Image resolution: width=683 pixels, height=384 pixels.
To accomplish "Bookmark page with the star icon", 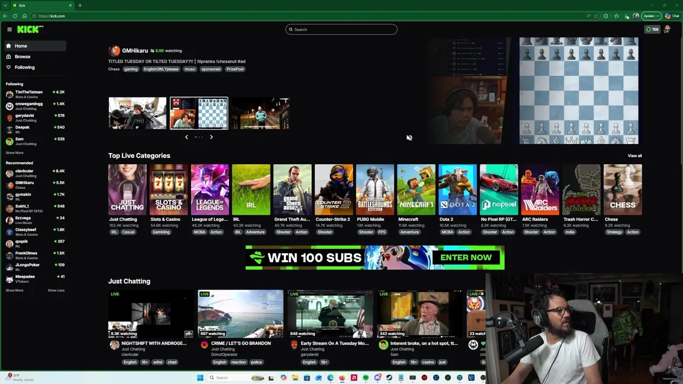I will click(596, 16).
